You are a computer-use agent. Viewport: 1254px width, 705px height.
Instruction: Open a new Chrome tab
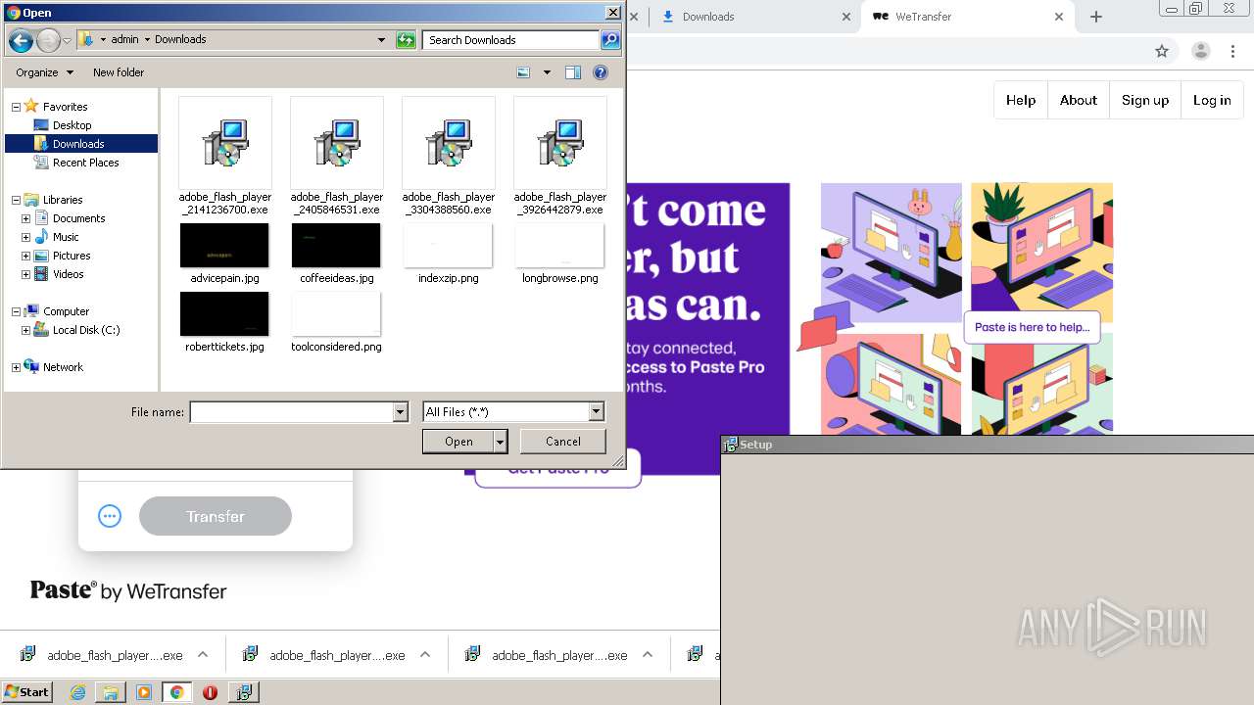point(1096,17)
